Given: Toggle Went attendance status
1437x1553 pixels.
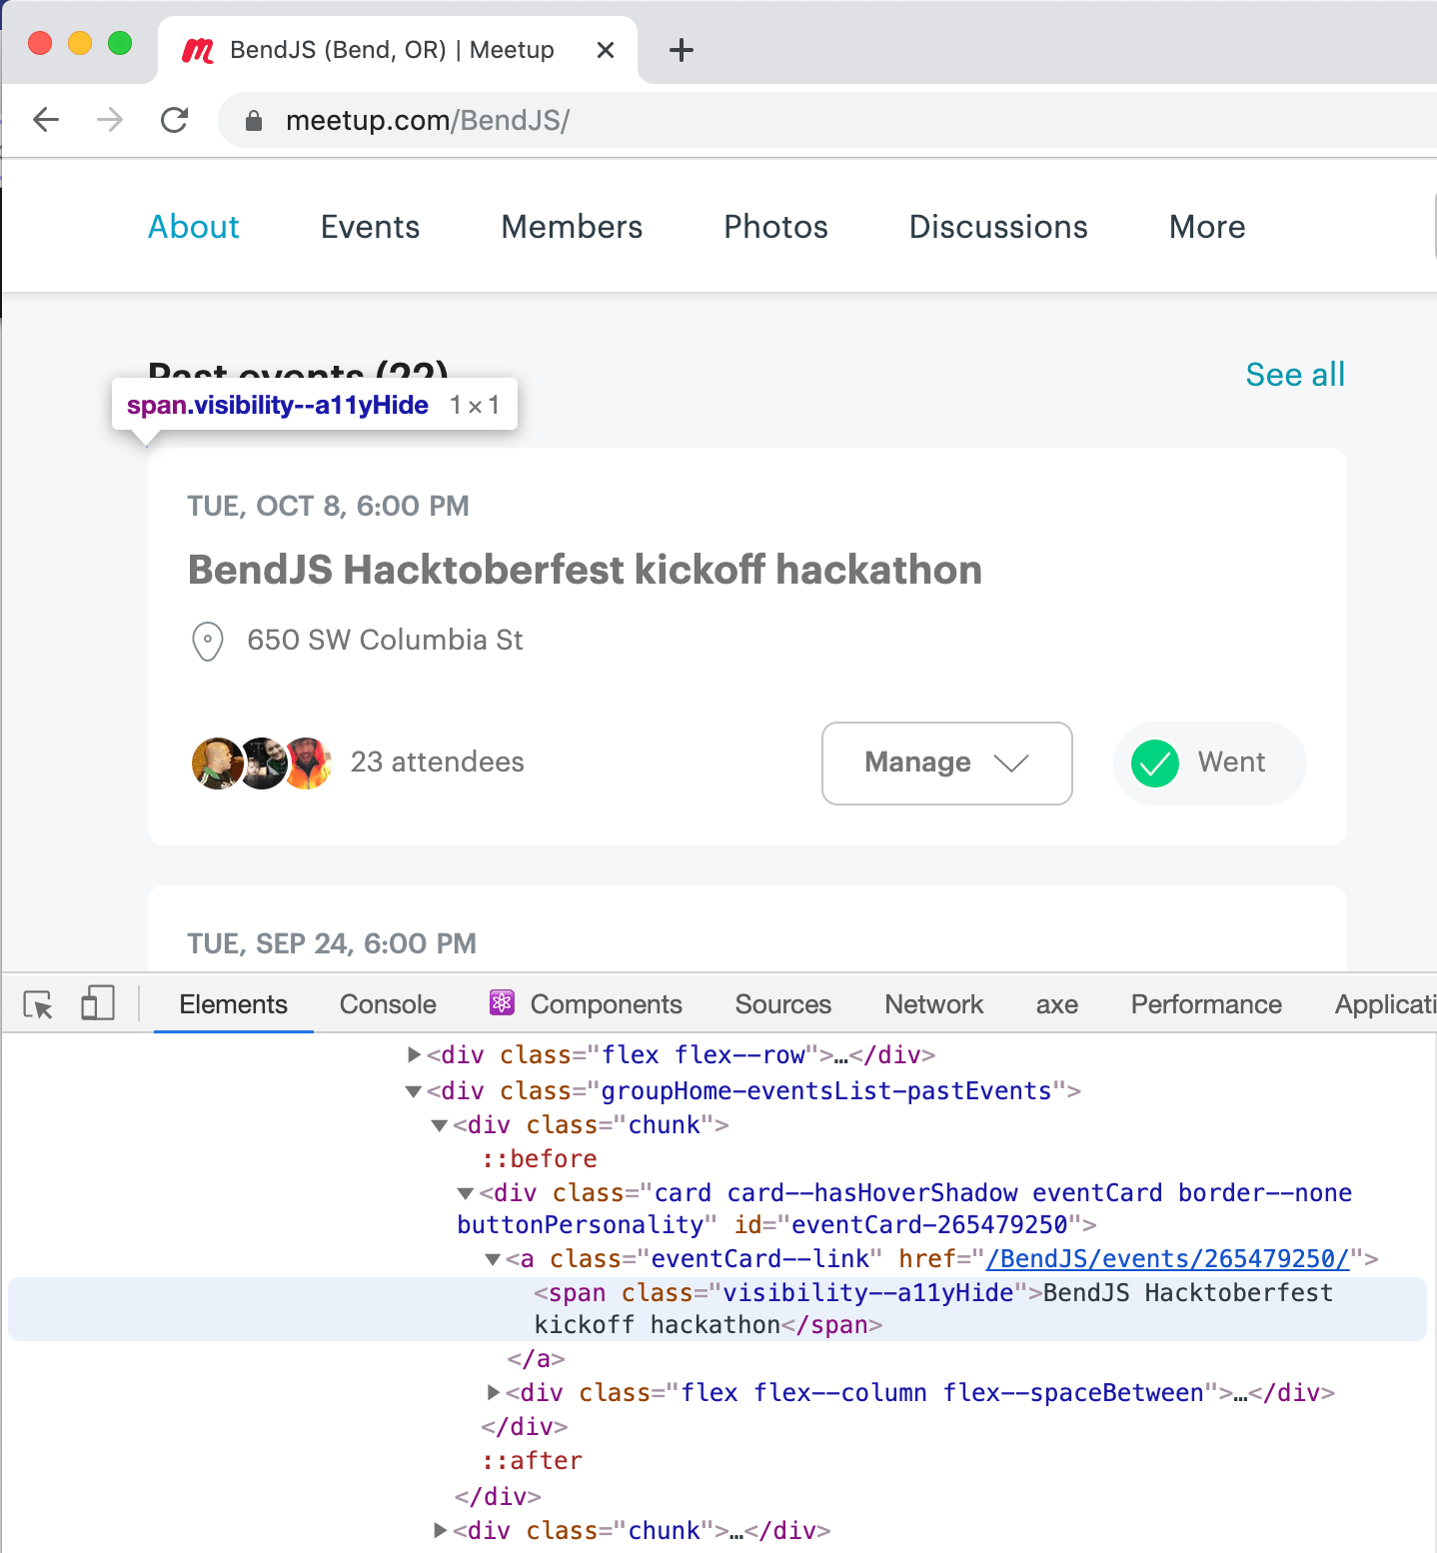Looking at the screenshot, I should click(1209, 764).
